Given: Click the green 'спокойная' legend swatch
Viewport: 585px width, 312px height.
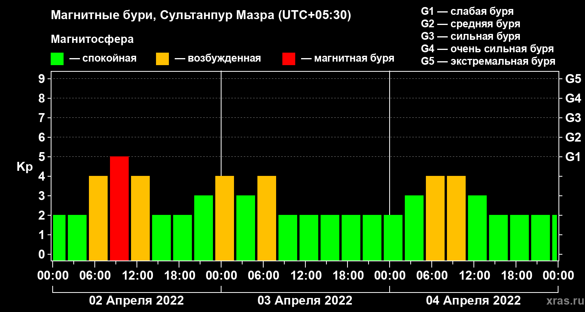Looking at the screenshot, I should tap(57, 59).
